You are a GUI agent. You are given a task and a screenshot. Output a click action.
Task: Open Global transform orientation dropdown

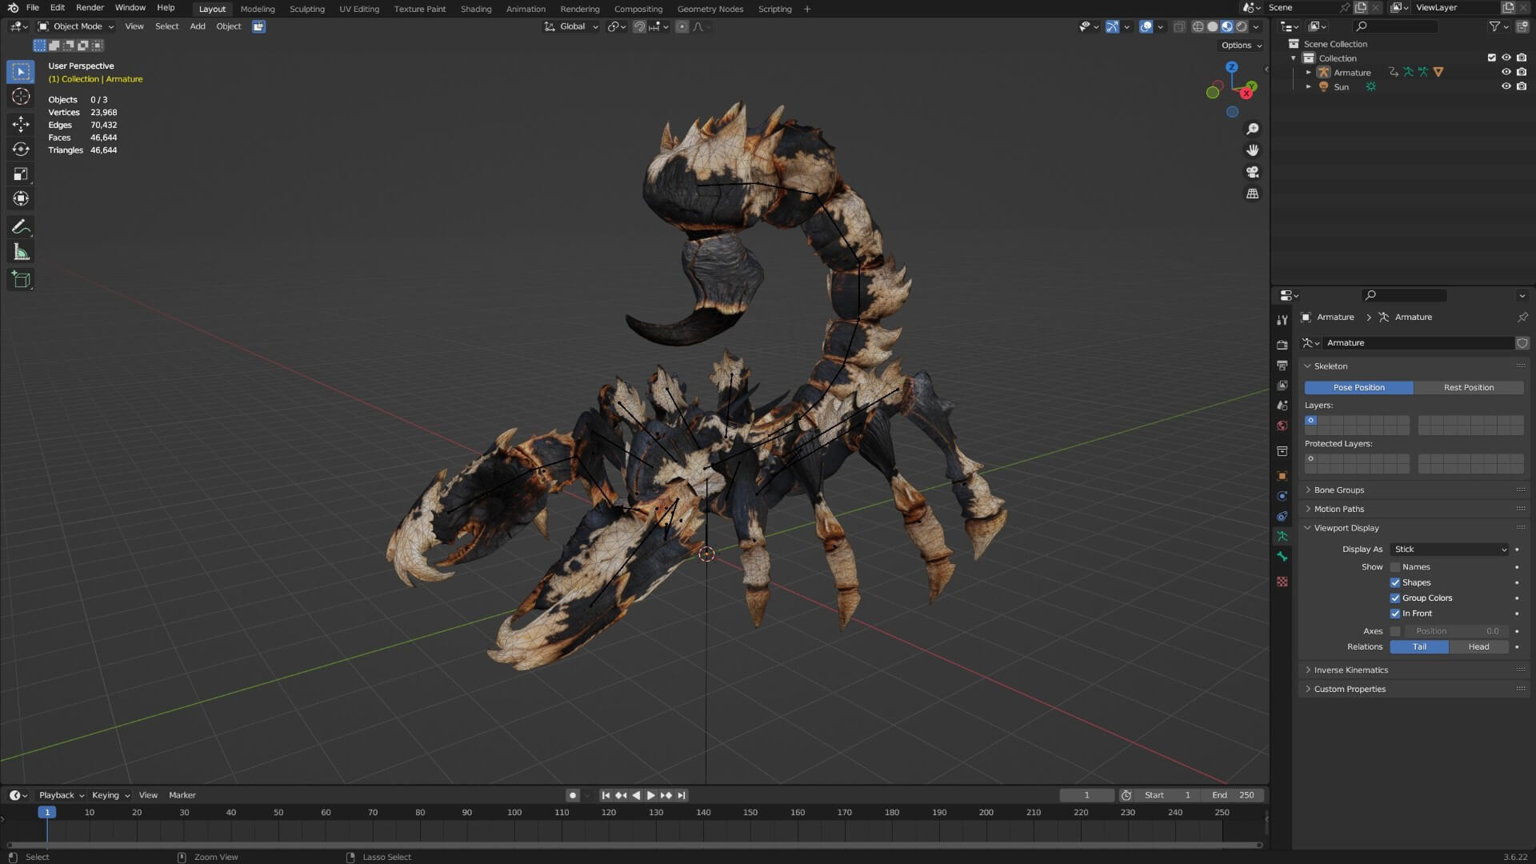click(571, 26)
